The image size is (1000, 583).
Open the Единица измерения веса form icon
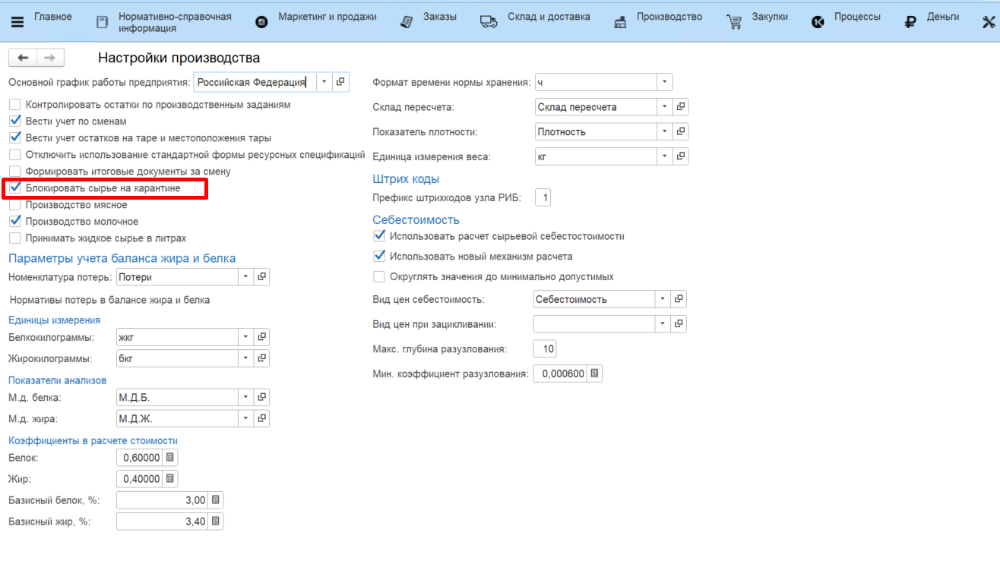681,156
